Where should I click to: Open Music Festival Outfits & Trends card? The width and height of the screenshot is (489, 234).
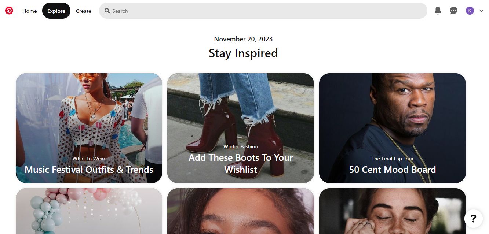point(89,170)
